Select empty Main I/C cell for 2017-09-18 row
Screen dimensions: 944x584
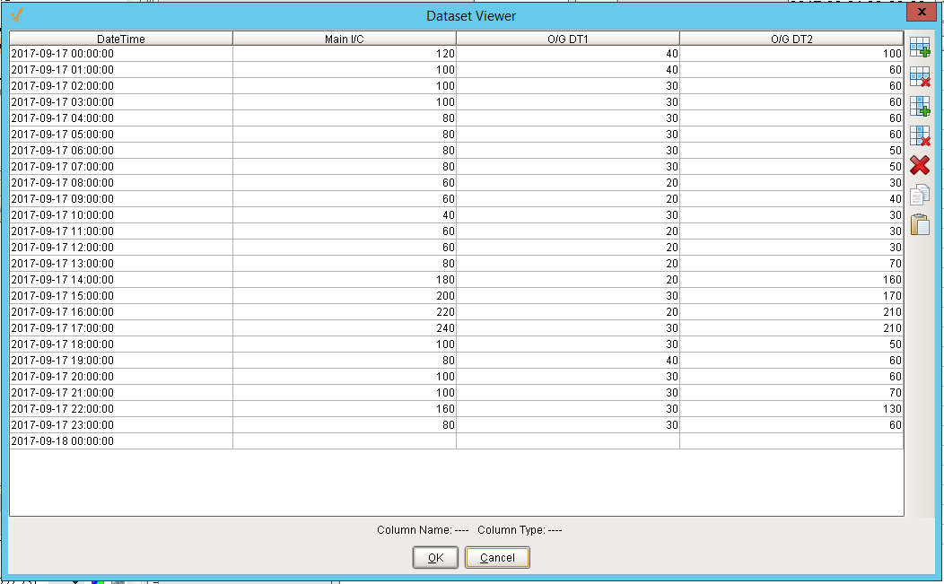click(345, 441)
